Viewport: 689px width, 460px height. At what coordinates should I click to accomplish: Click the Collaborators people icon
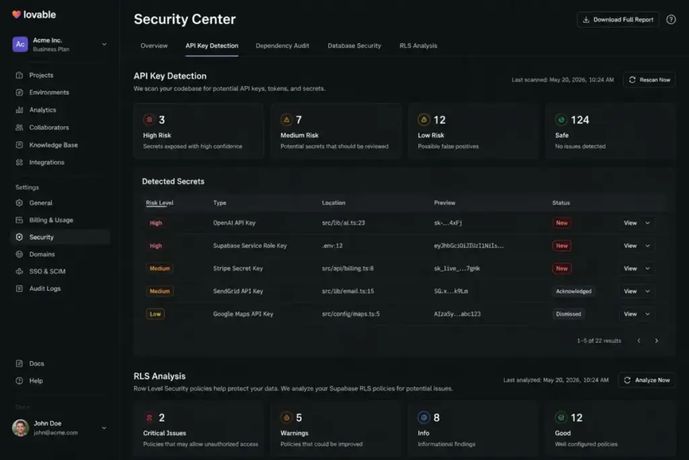pyautogui.click(x=20, y=127)
